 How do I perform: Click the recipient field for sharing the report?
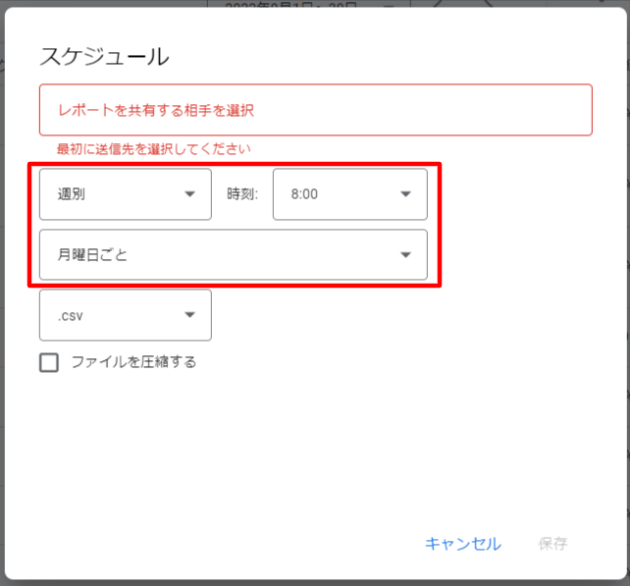click(315, 109)
